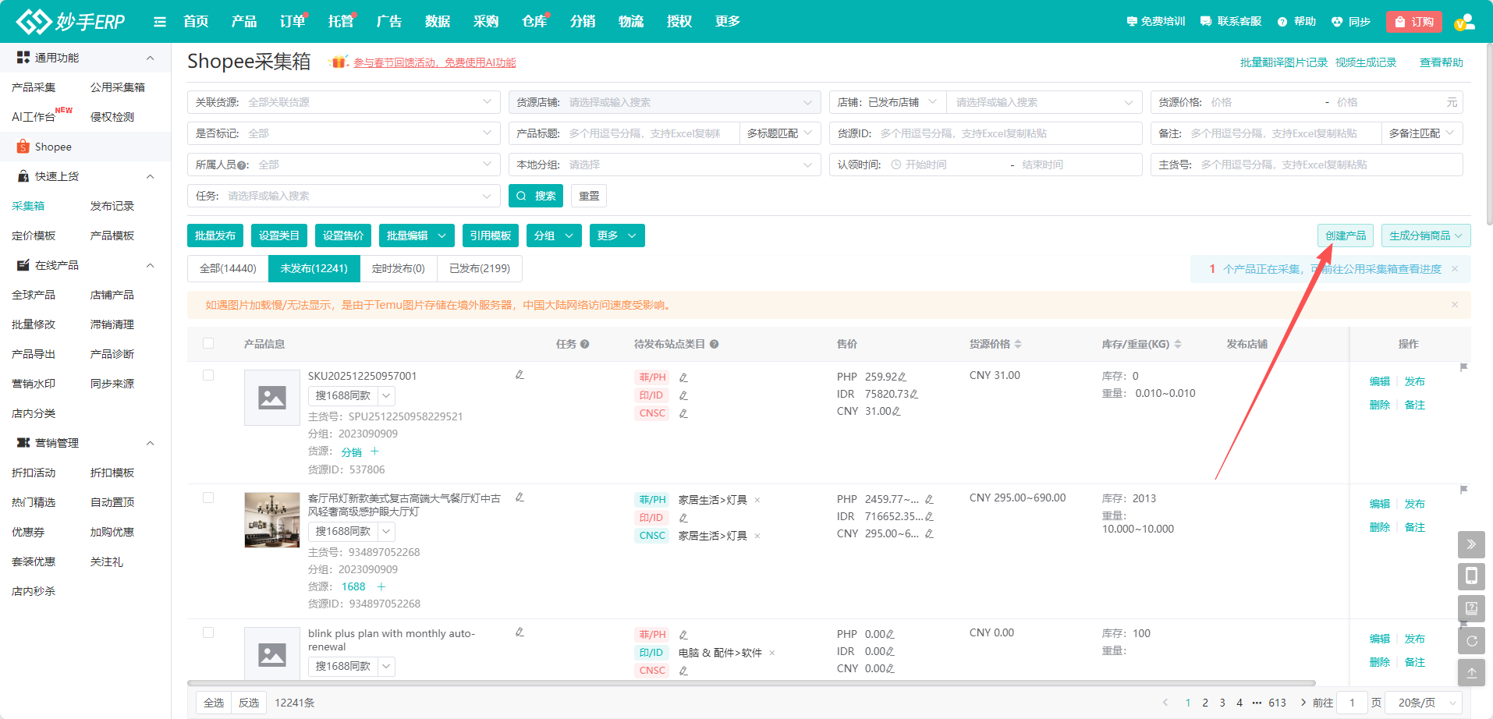Open the 批量编辑 dropdown button
This screenshot has height=719, width=1493.
coord(417,236)
